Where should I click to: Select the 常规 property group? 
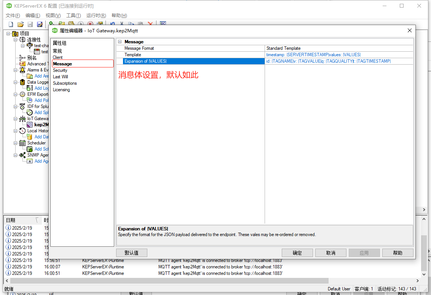point(57,51)
